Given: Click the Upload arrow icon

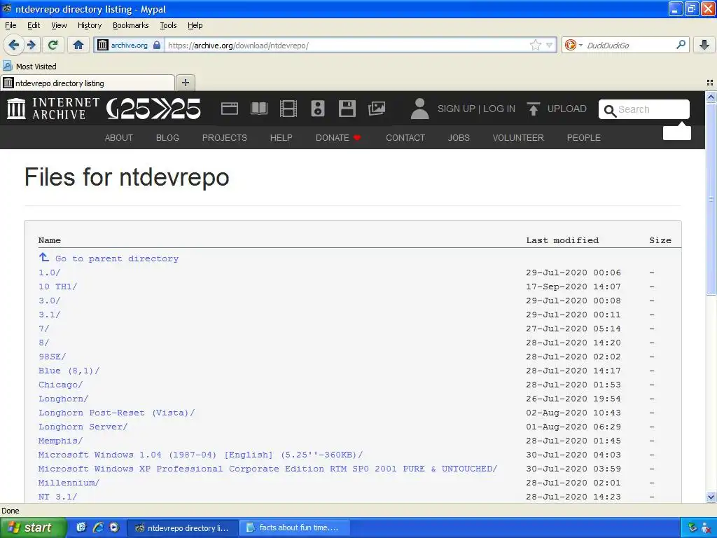Looking at the screenshot, I should coord(533,109).
